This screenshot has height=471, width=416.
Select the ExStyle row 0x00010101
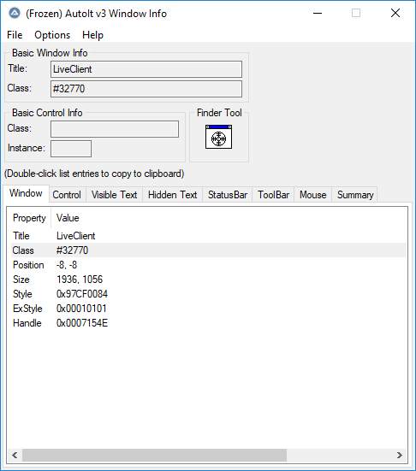coord(209,309)
